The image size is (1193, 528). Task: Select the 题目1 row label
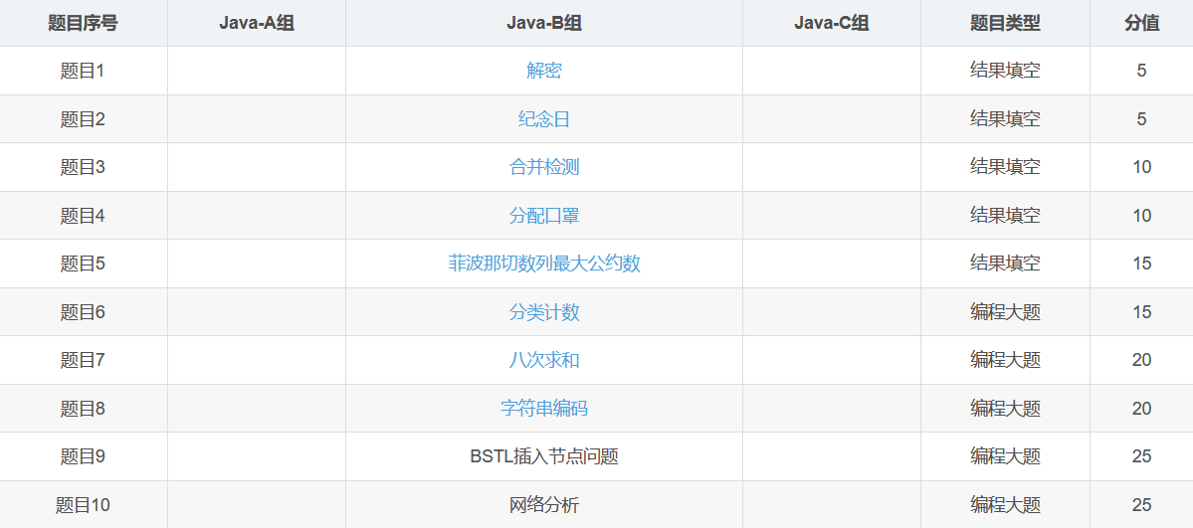click(83, 71)
